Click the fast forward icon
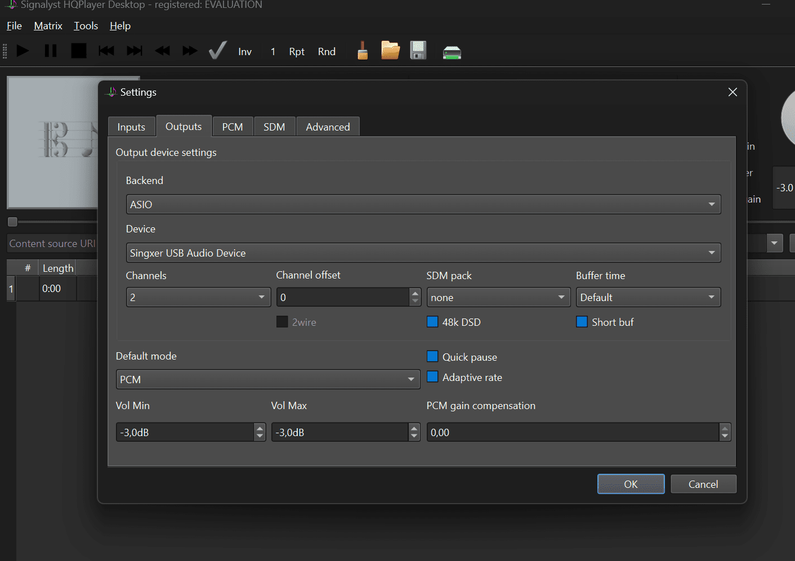Screen dimensions: 795x561 tap(190, 51)
